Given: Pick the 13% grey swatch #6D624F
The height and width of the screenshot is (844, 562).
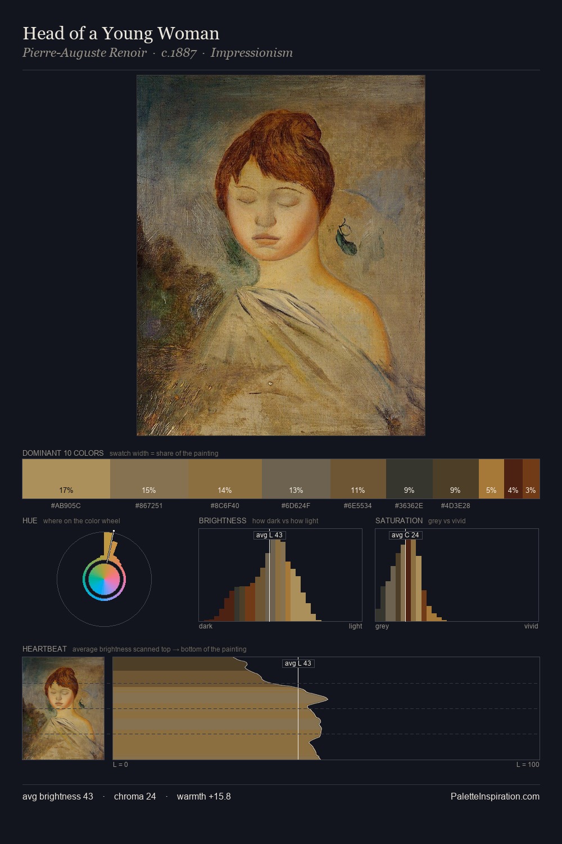Looking at the screenshot, I should 296,479.
